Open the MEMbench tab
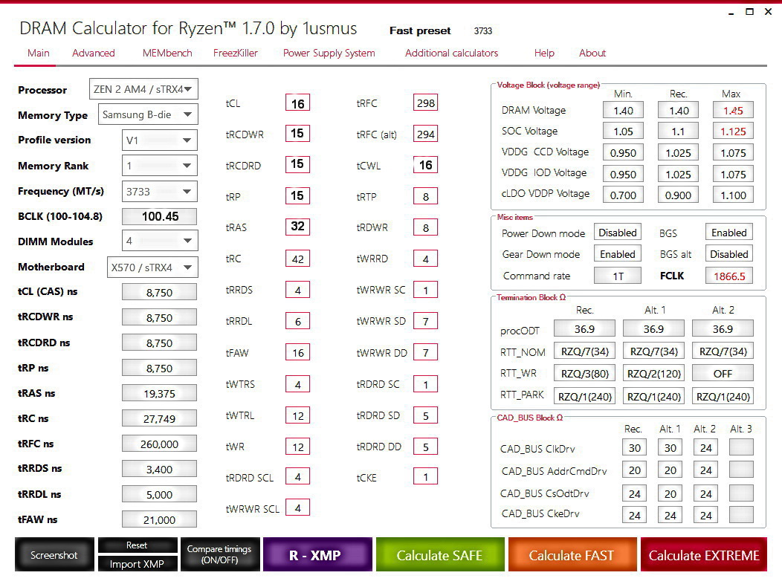This screenshot has width=782, height=587. click(x=167, y=53)
